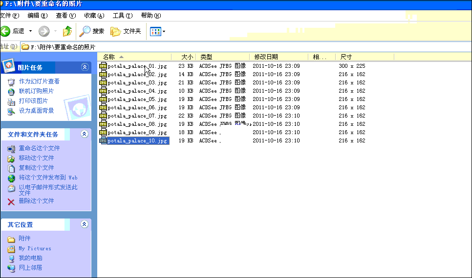This screenshot has width=472, height=278.
Task: Collapse the 文件和文件夹任务 panel
Action: click(85, 134)
